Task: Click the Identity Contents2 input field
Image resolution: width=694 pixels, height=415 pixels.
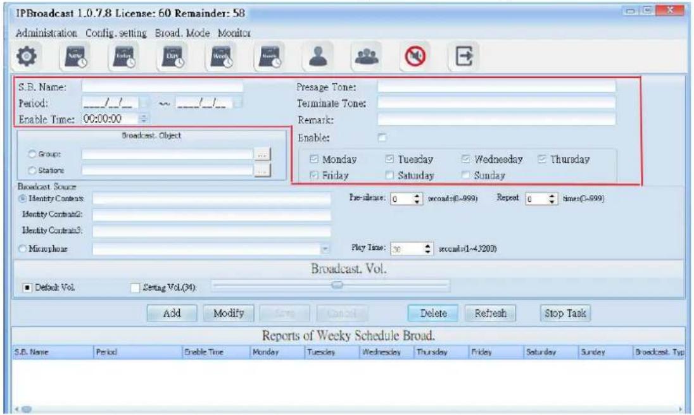Action: pos(211,215)
